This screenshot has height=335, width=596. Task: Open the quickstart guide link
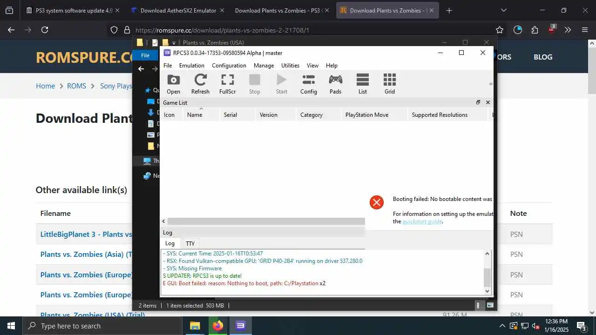point(422,221)
